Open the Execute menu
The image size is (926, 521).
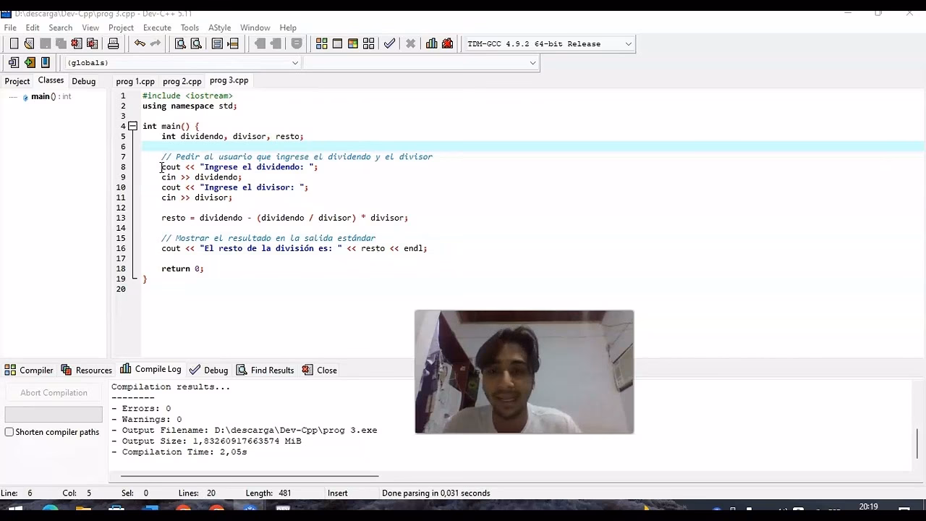(157, 27)
